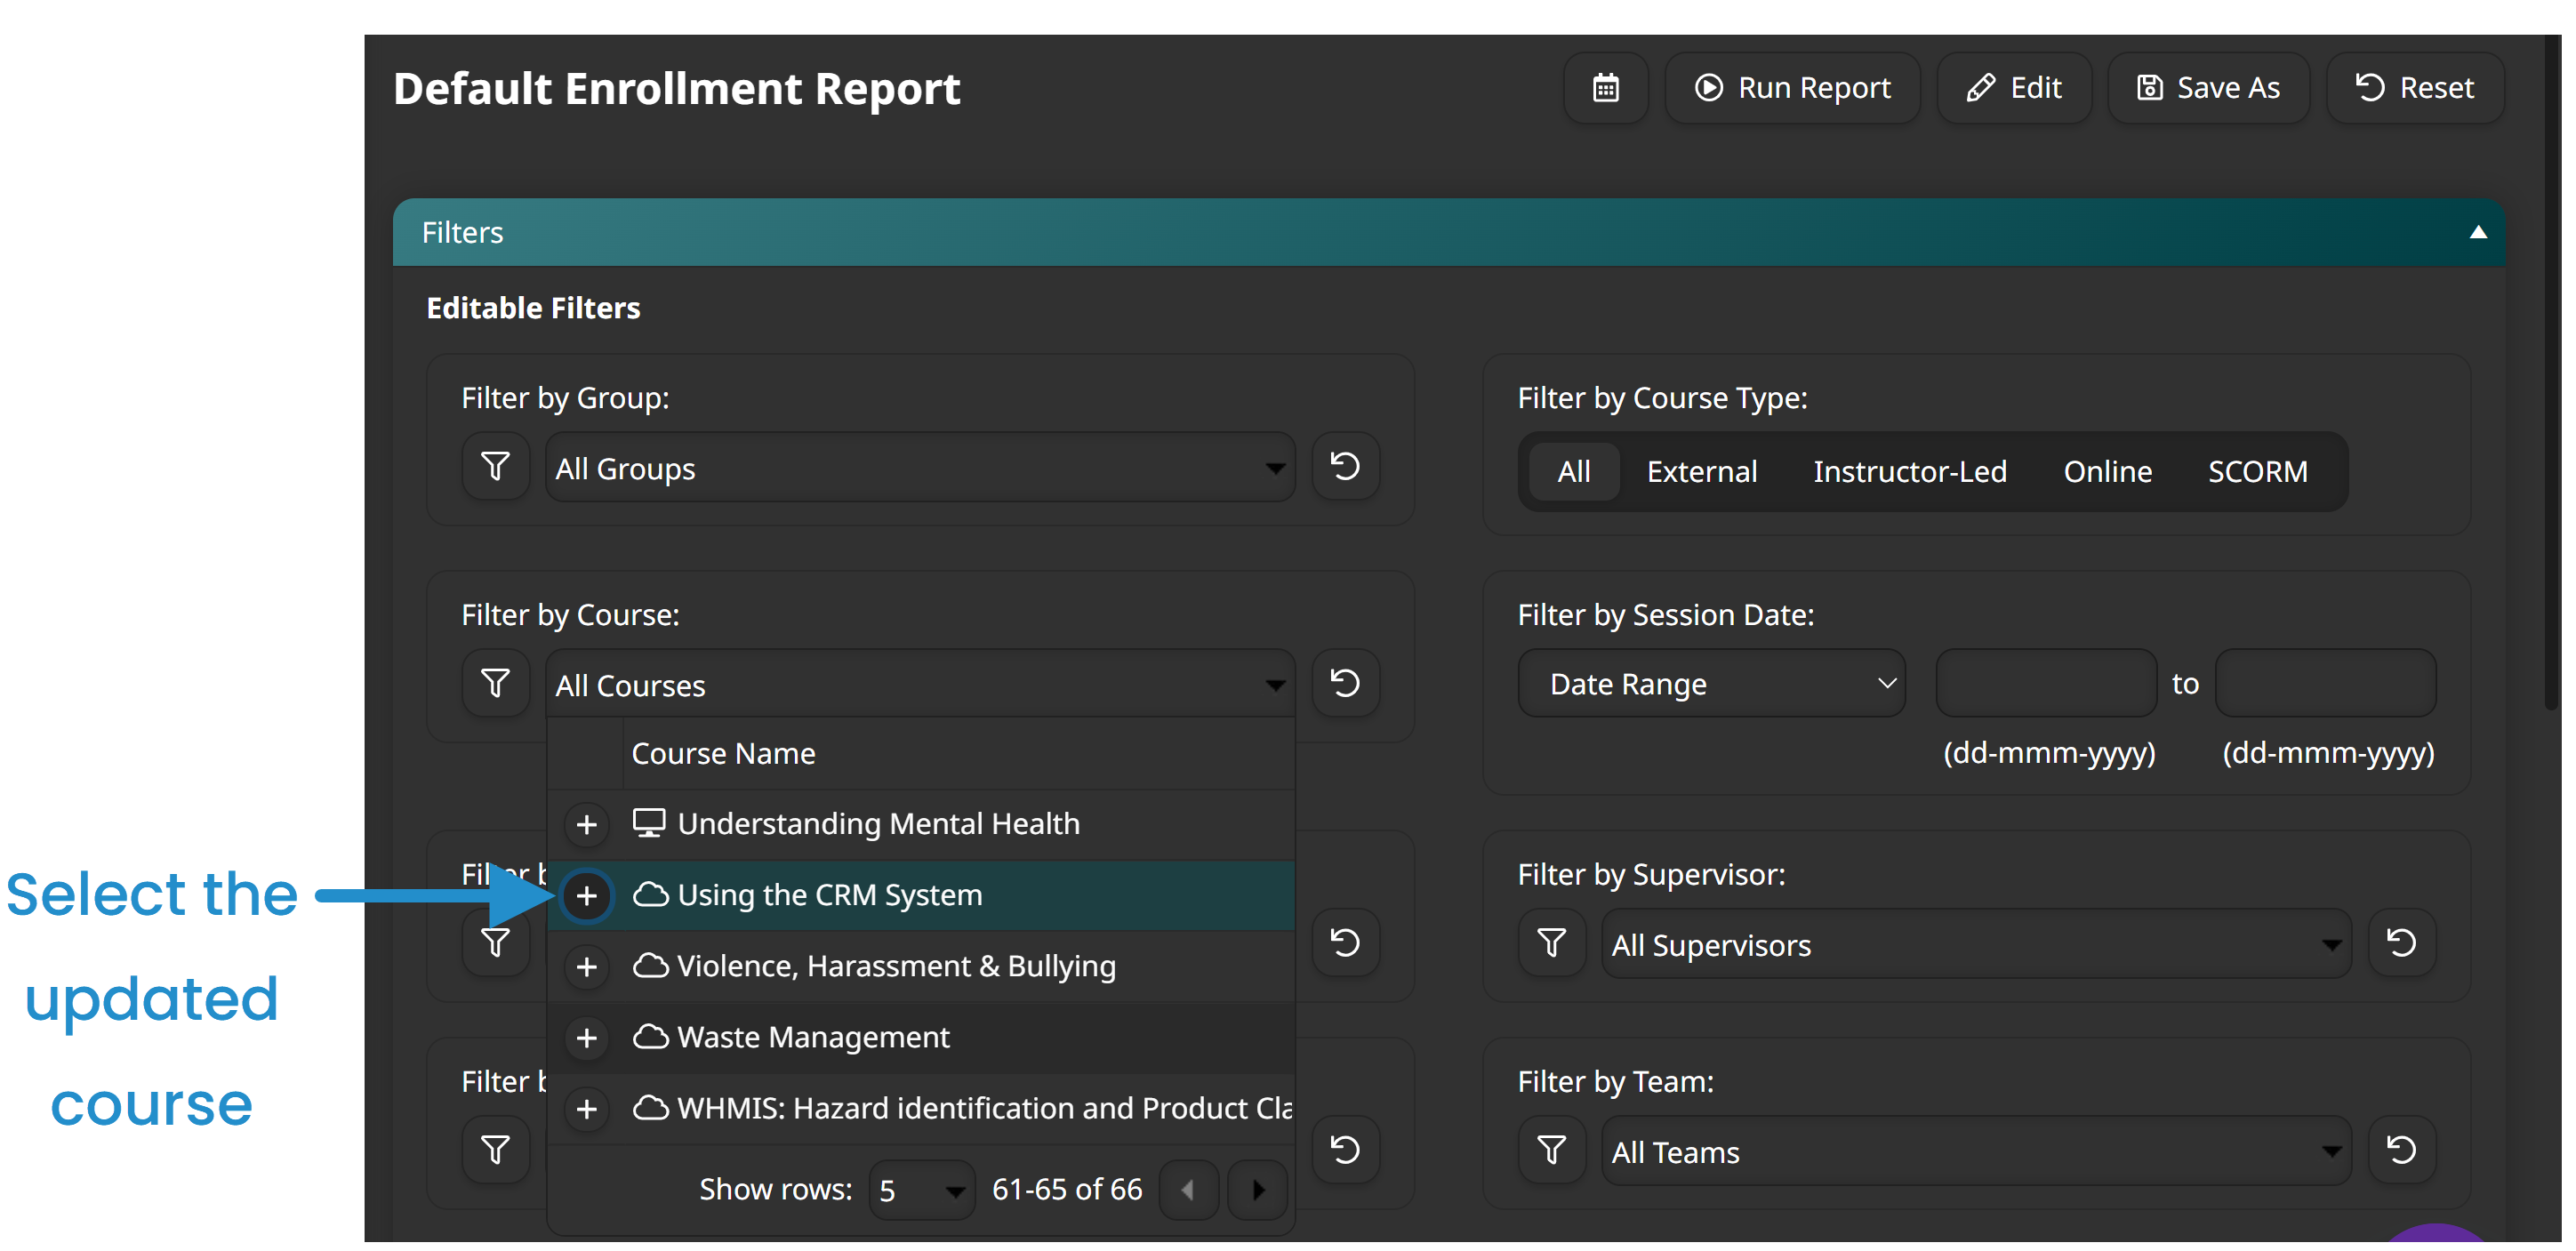
Task: Click the funnel icon left of Violence, Harassment row
Action: click(496, 942)
